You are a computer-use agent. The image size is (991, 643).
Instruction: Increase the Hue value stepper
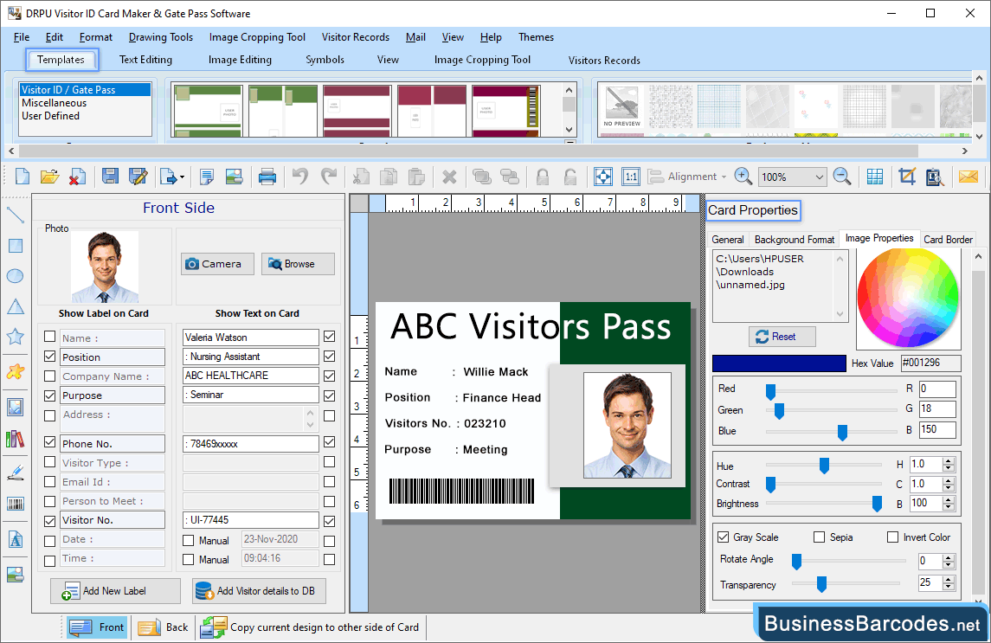click(x=948, y=461)
